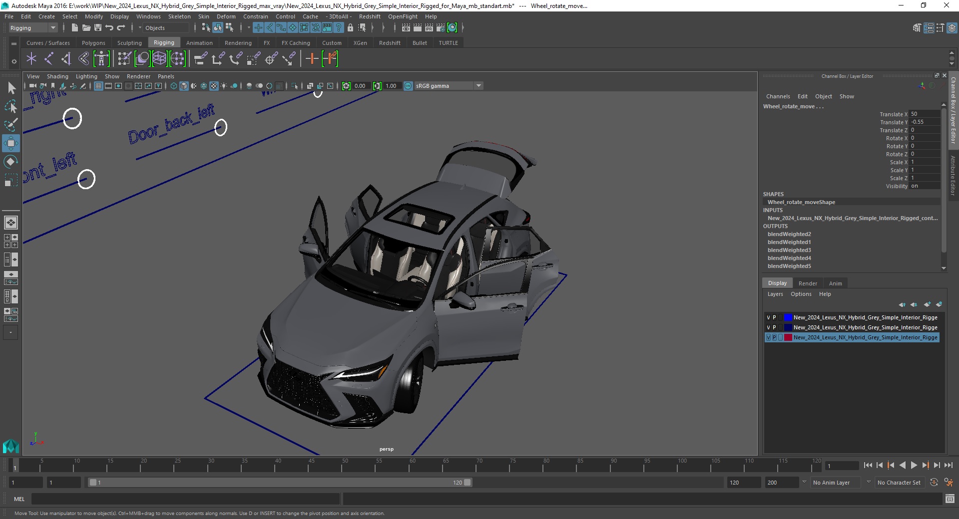Open the Script Editor icon

coord(950,499)
